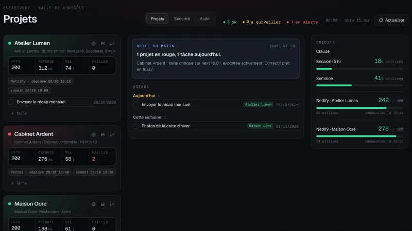The height and width of the screenshot is (231, 412).
Task: Click the 1 en alerte status indicator
Action: click(302, 22)
